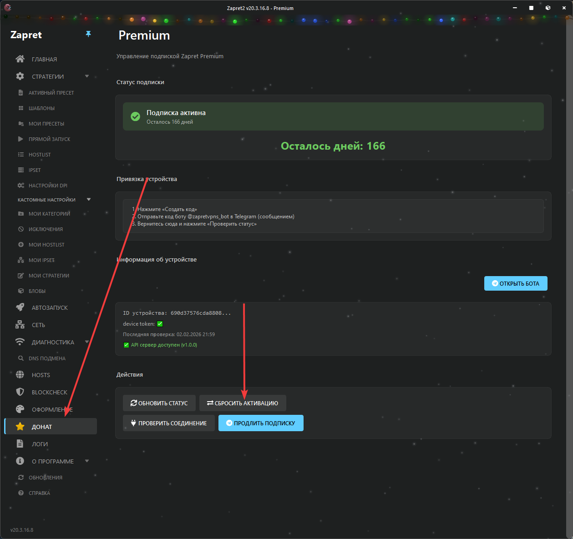
Task: Click the gear icon beside СТРАТЕГИИ
Action: [x=20, y=76]
